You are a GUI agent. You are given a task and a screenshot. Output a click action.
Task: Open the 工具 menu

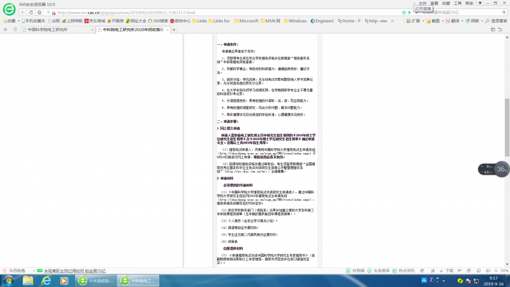click(457, 3)
